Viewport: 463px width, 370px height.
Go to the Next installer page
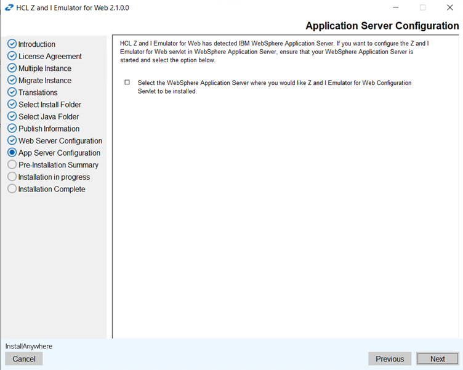click(437, 359)
